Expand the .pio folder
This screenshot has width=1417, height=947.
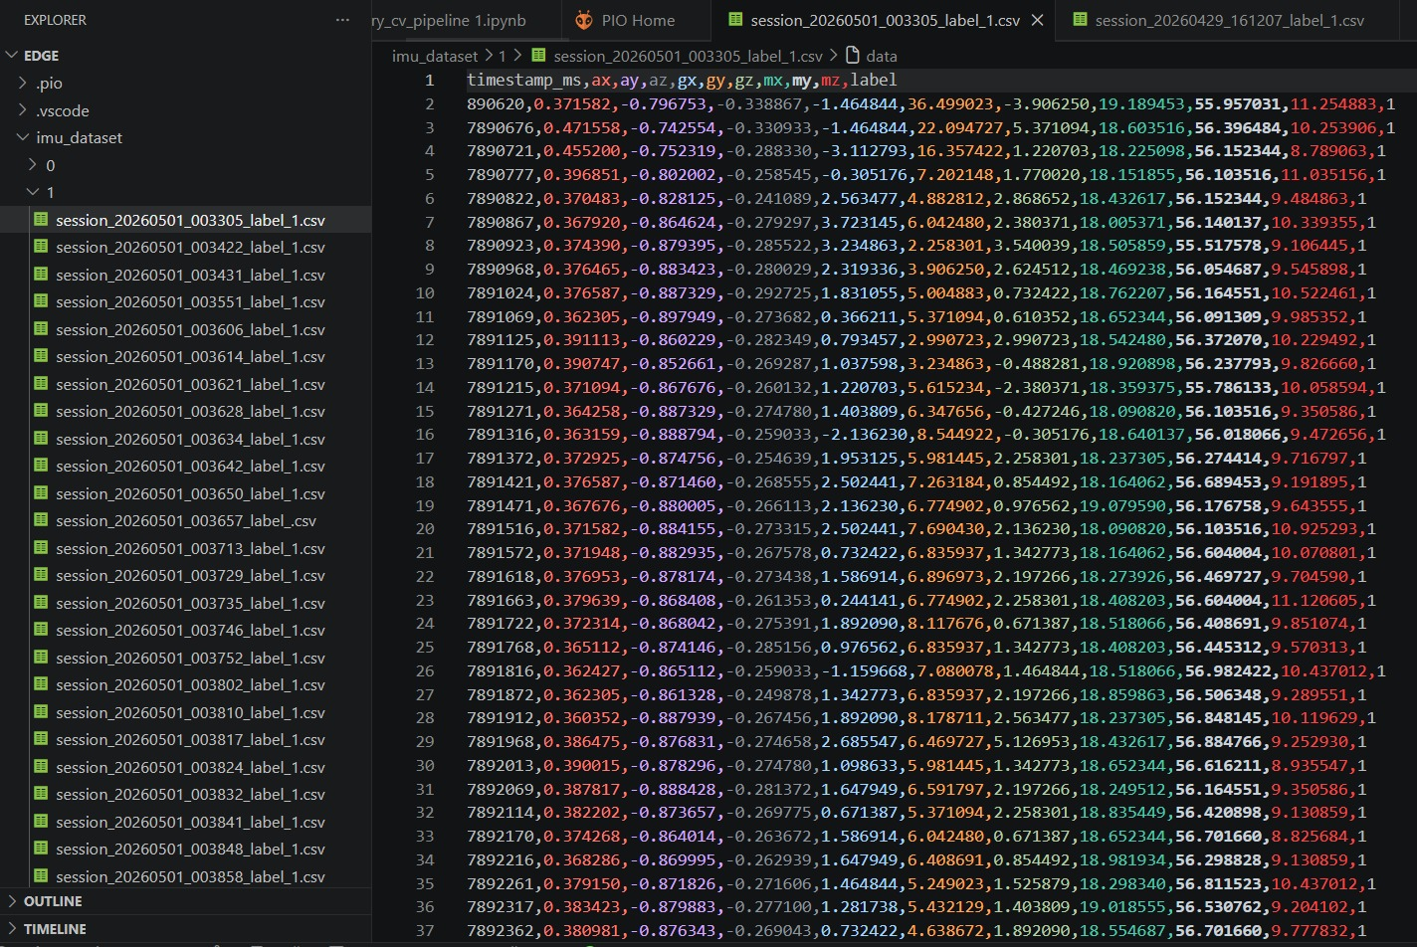point(24,84)
